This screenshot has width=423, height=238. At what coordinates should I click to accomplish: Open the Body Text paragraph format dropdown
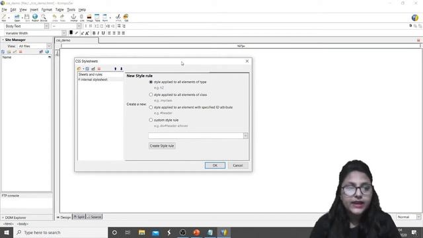tap(47, 26)
